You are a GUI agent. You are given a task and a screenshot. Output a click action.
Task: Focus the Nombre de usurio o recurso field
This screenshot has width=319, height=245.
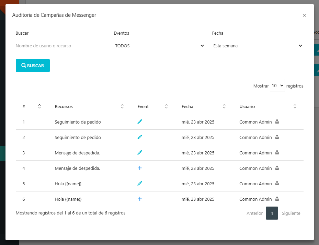point(61,46)
